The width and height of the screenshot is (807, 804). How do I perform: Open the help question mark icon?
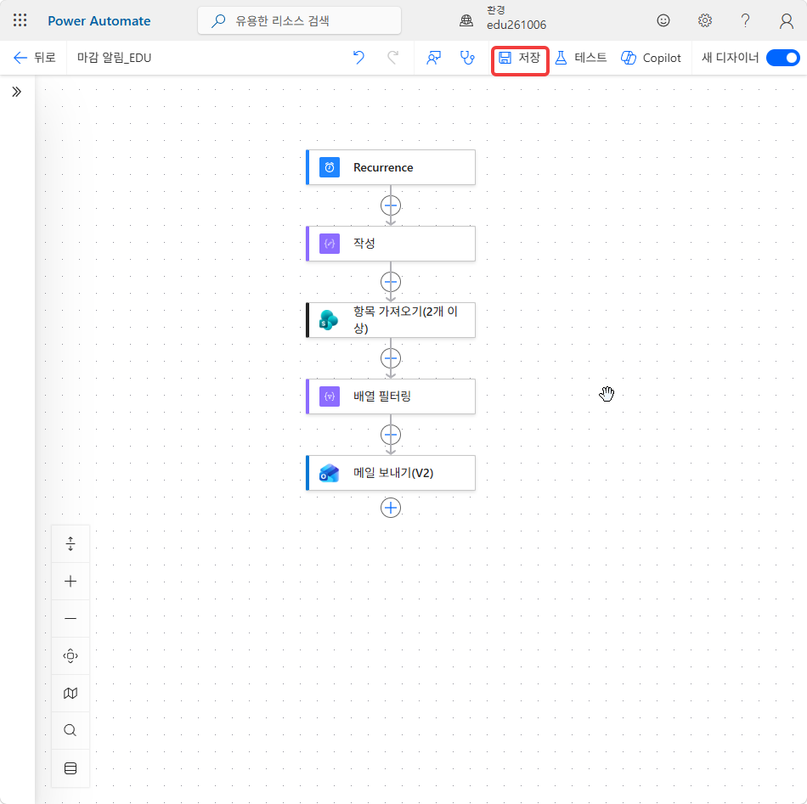click(745, 20)
